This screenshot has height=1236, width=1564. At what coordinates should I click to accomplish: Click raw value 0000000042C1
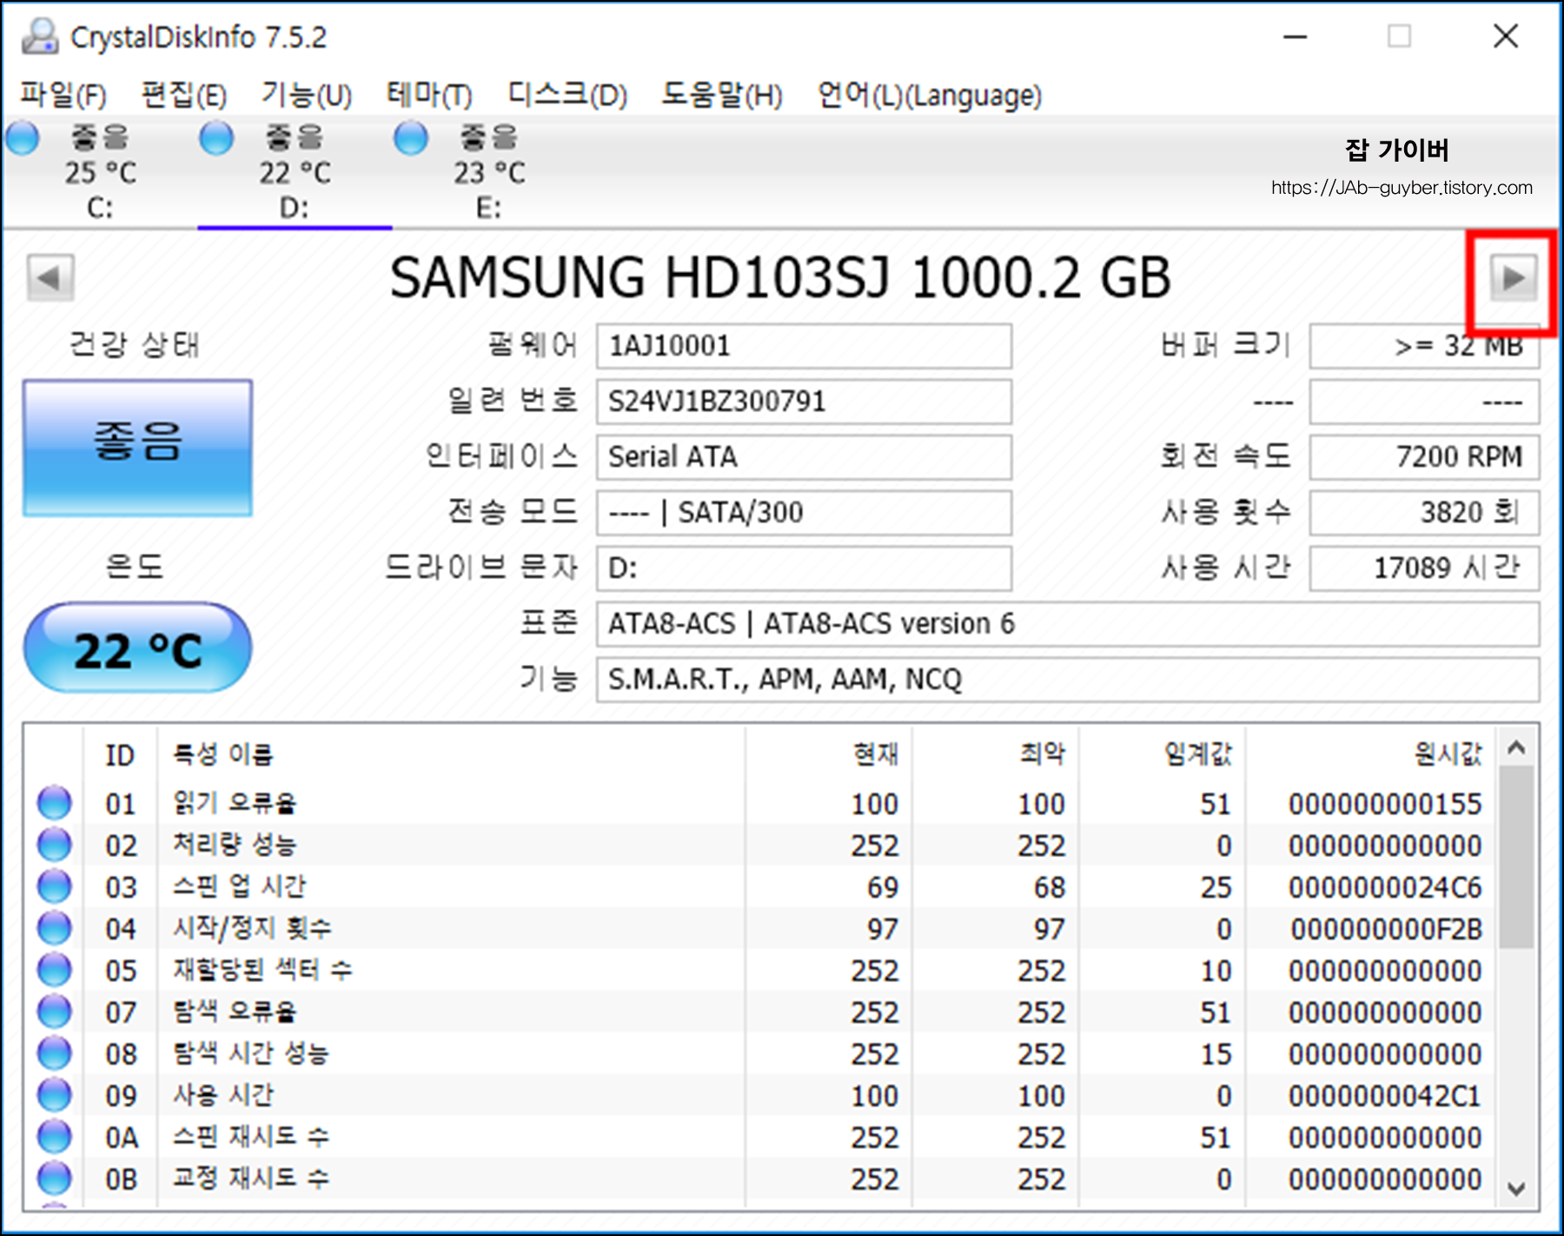(x=1385, y=1095)
